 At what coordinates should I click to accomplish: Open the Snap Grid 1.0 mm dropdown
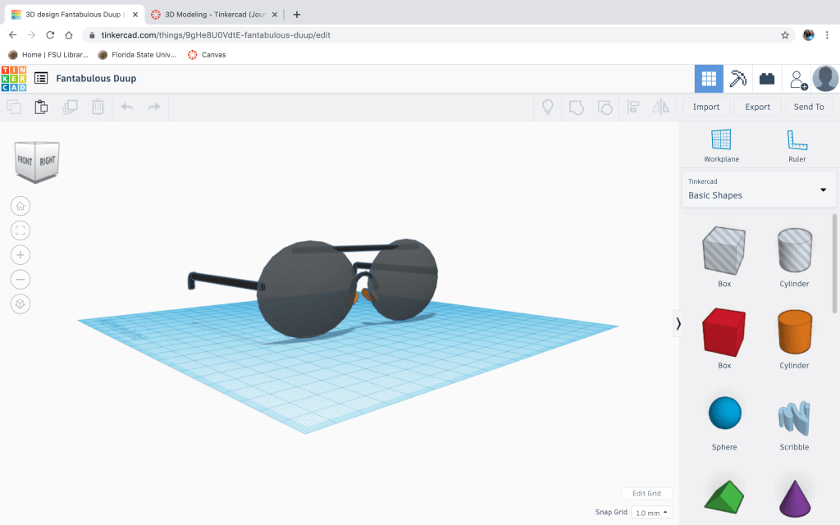point(652,513)
